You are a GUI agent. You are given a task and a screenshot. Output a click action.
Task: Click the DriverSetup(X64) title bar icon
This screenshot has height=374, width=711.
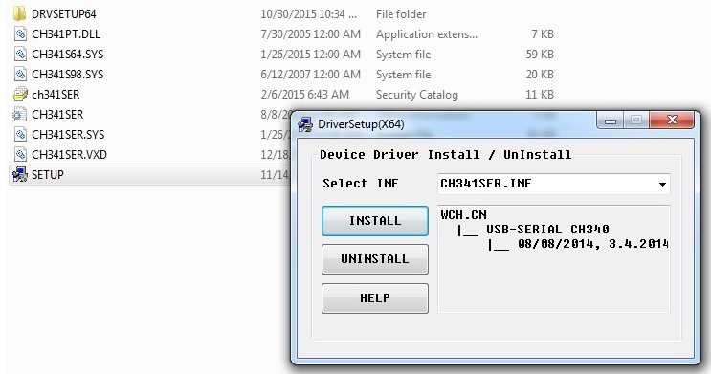click(305, 124)
